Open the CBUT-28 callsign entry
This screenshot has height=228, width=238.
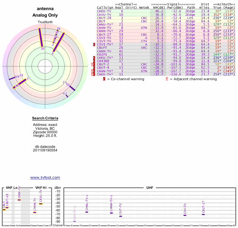(104, 18)
